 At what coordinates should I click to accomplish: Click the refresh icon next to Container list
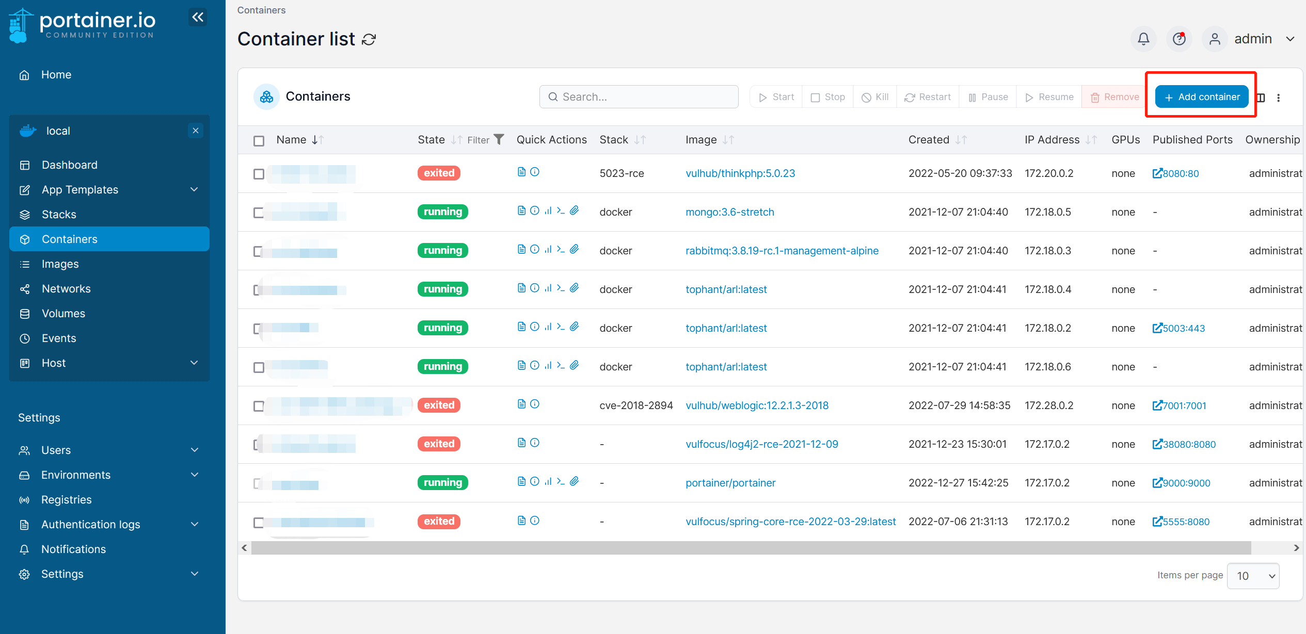[x=369, y=39]
